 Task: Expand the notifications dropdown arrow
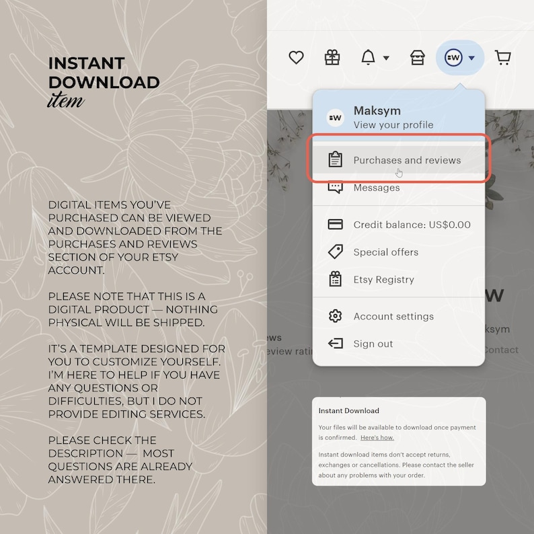386,58
